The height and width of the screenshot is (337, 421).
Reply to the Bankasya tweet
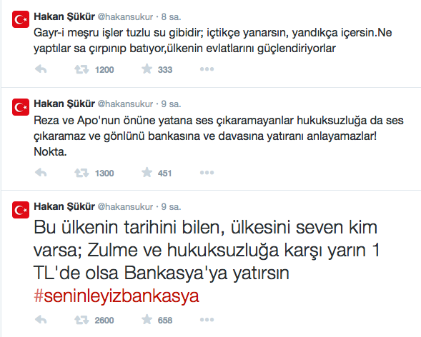(x=41, y=320)
